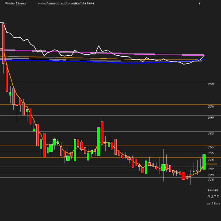Viewport: 221px width, 221px height.
Task: Click the first tall red candle at chart start
Action: pos(3,43)
